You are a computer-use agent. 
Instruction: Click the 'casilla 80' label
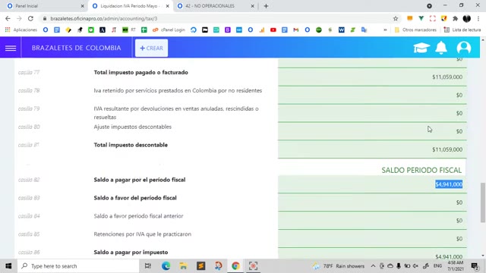[29, 127]
